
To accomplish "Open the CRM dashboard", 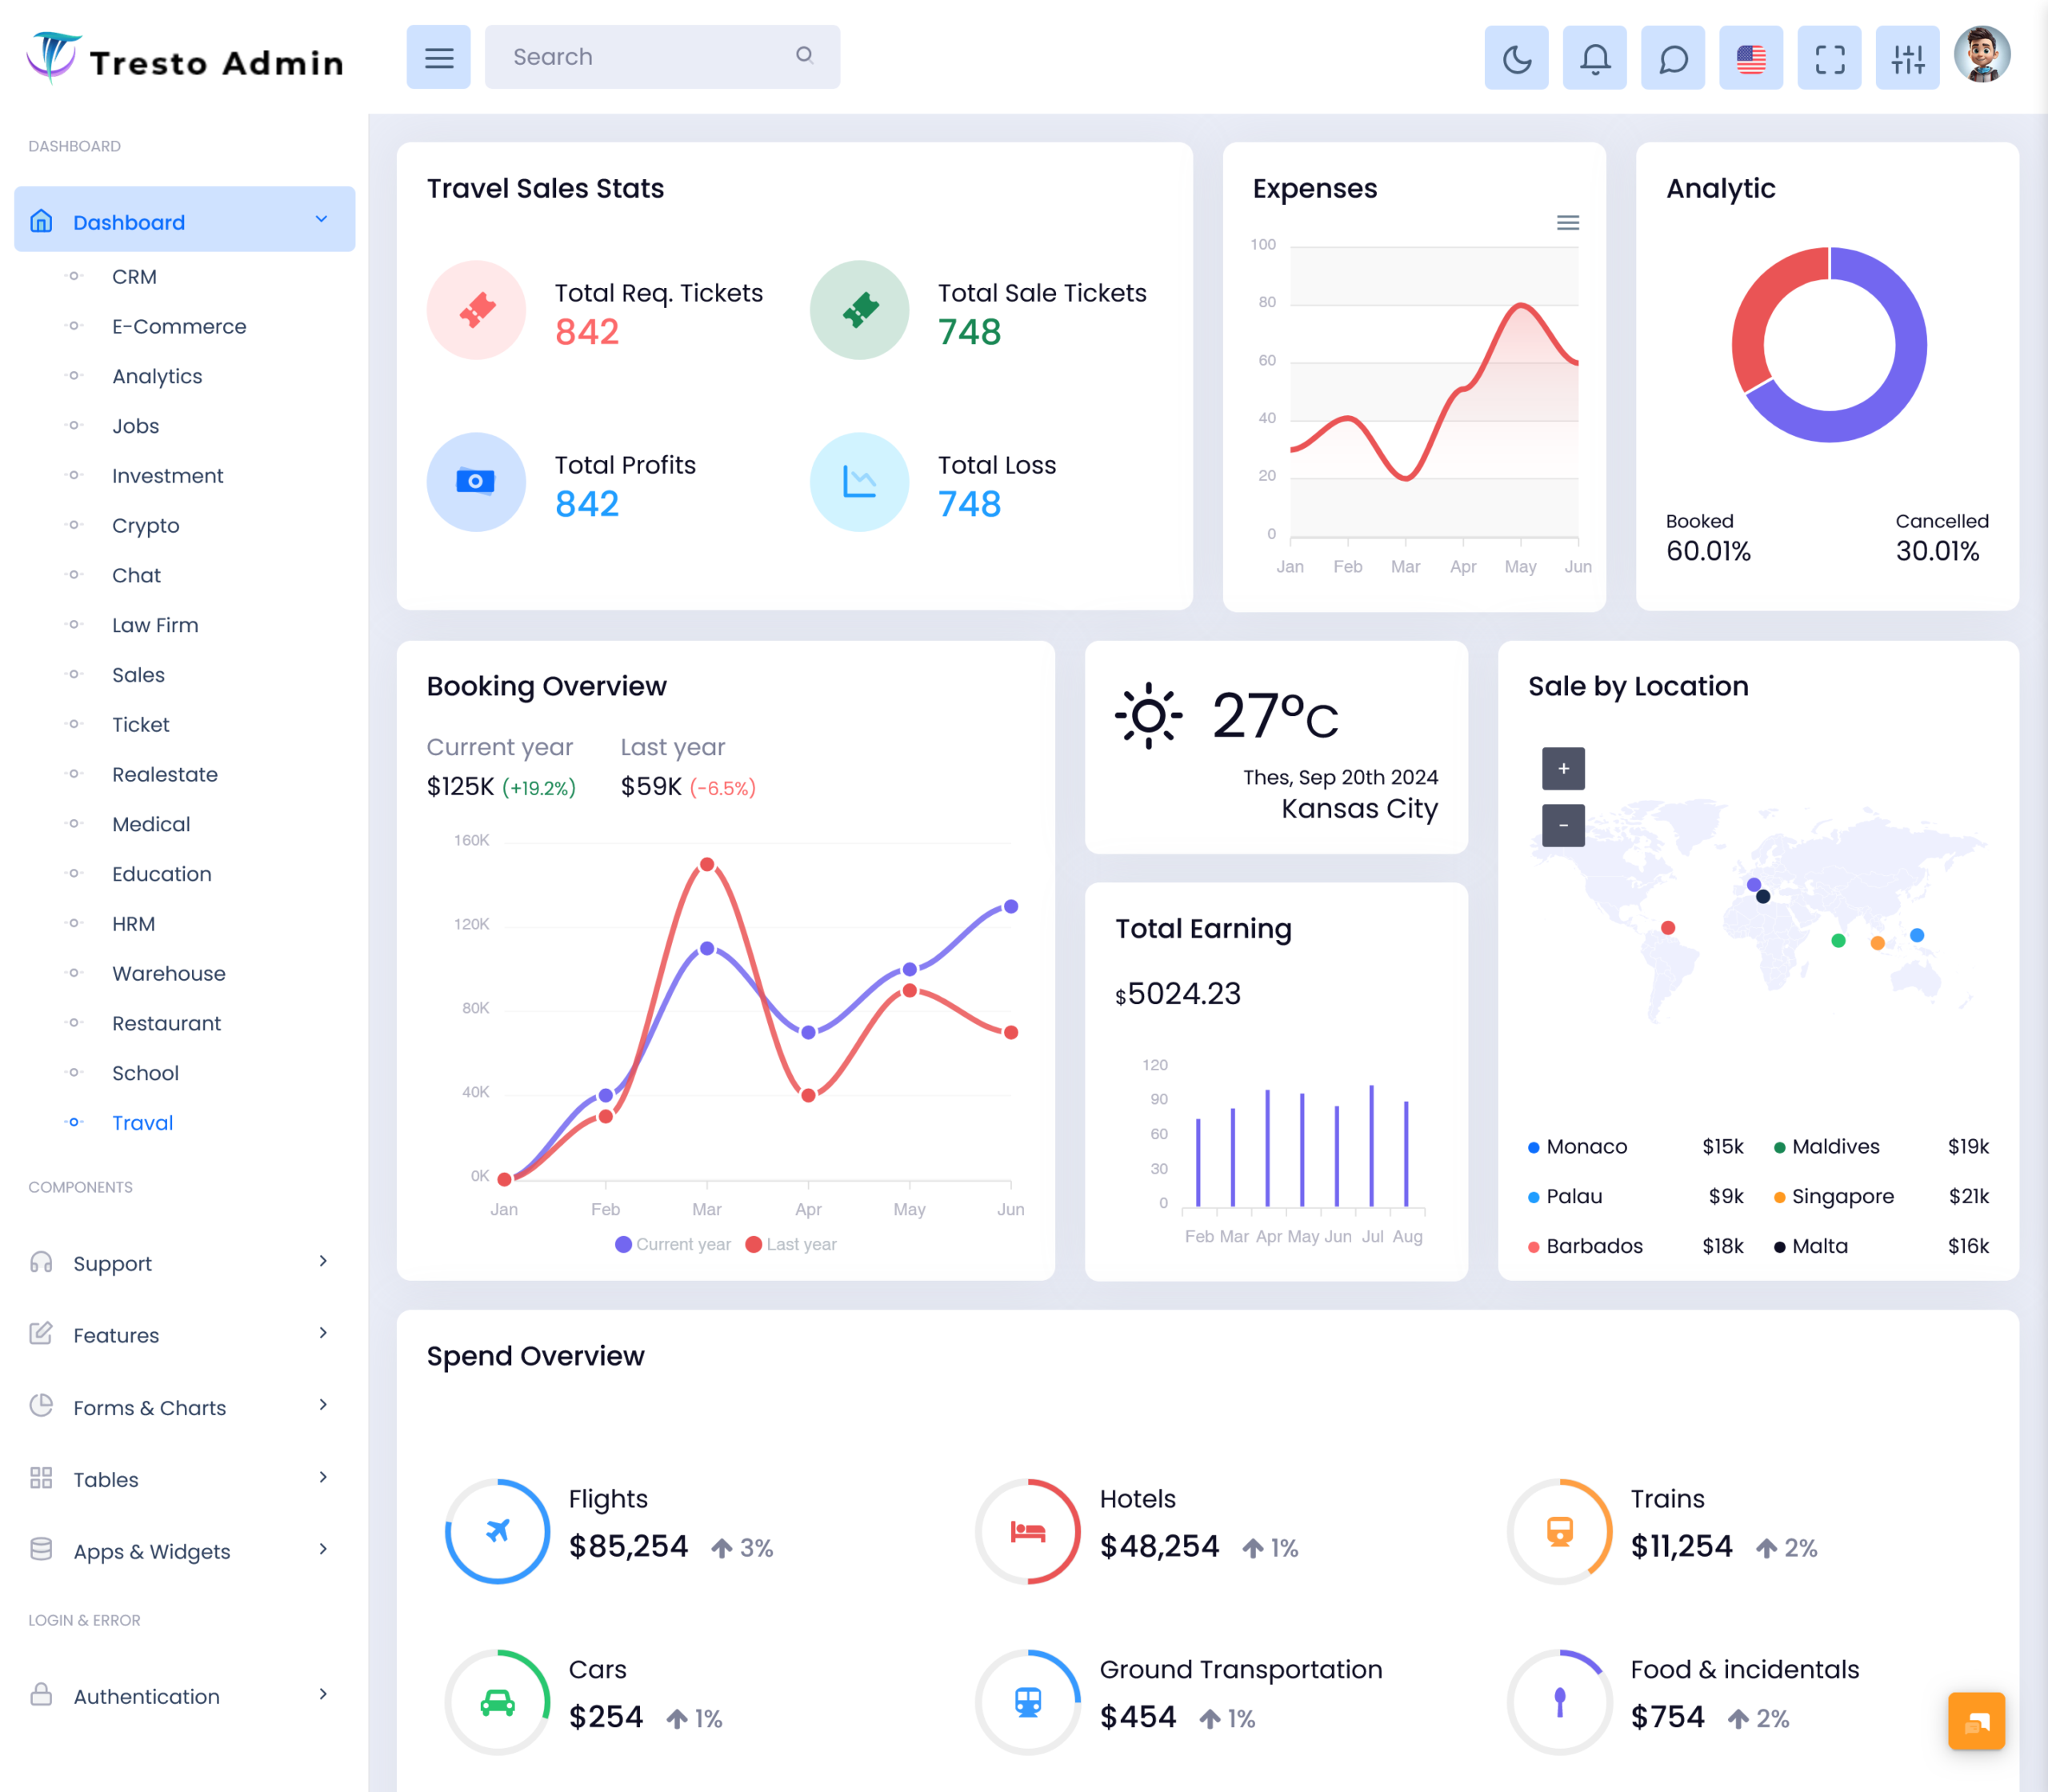I will (x=134, y=277).
